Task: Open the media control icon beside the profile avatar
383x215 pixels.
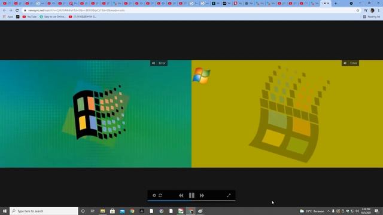Action: (x=366, y=11)
